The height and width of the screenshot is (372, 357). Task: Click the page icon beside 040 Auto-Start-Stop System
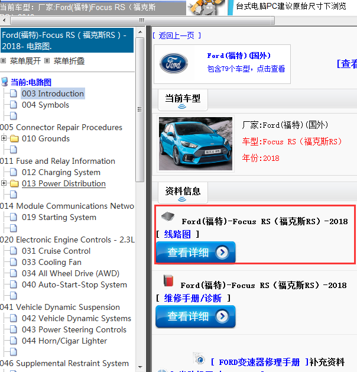pyautogui.click(x=14, y=284)
